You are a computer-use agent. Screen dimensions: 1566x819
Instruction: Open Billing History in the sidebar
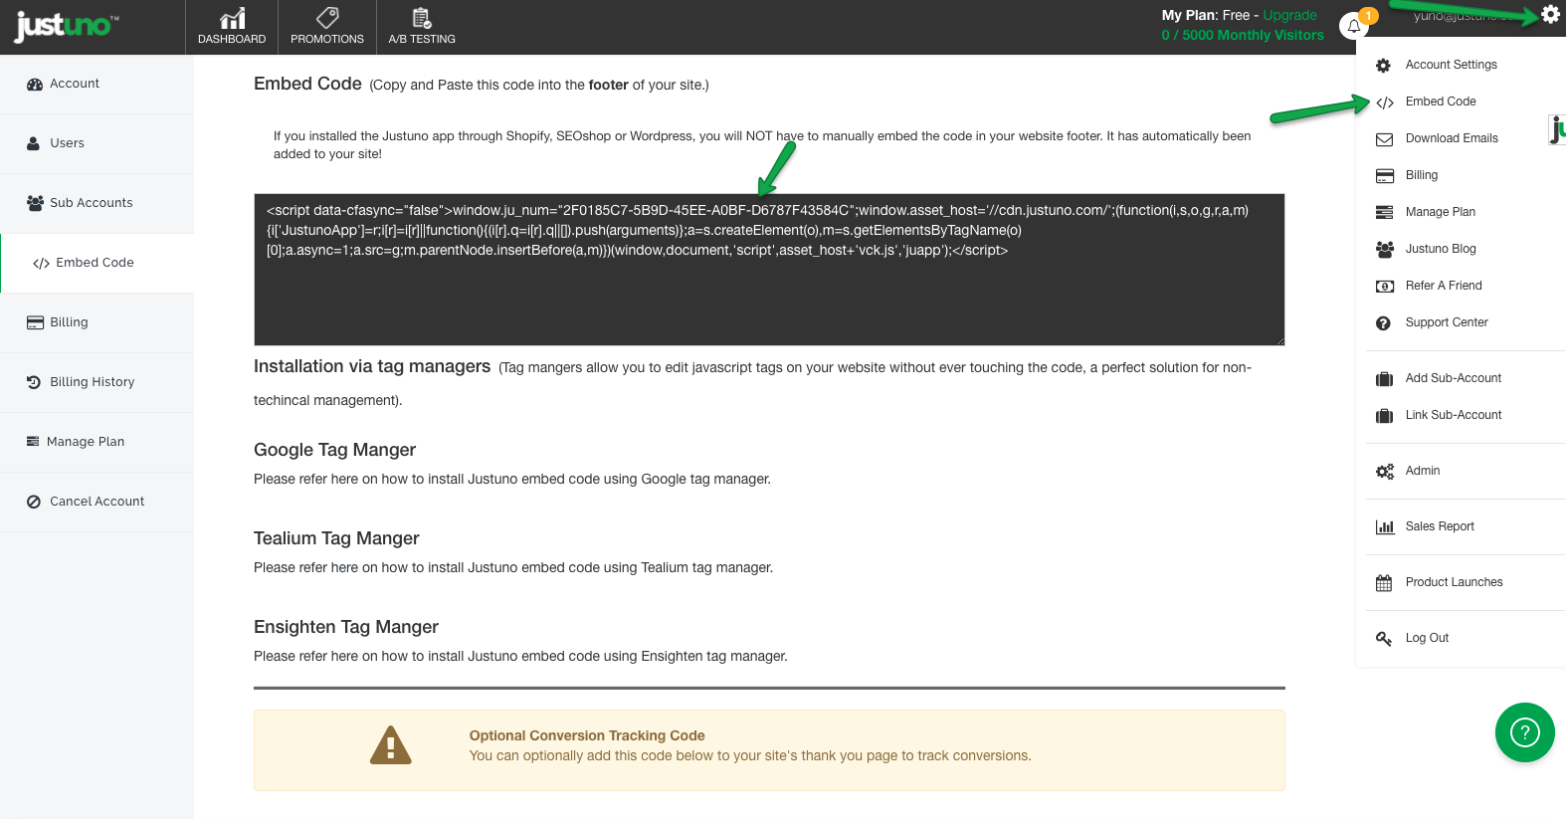(97, 382)
